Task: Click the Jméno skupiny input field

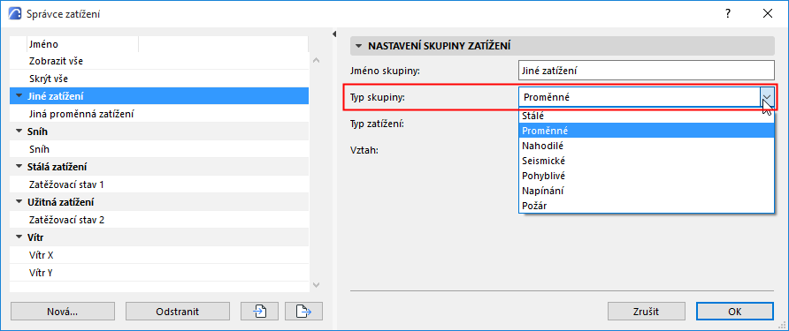Action: pos(647,71)
